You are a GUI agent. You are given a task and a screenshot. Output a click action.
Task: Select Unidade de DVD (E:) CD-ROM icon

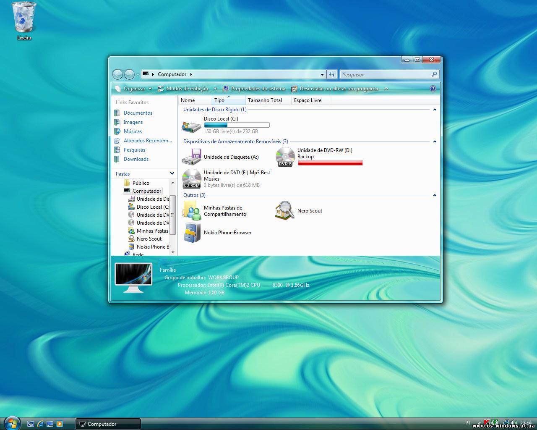coord(192,178)
